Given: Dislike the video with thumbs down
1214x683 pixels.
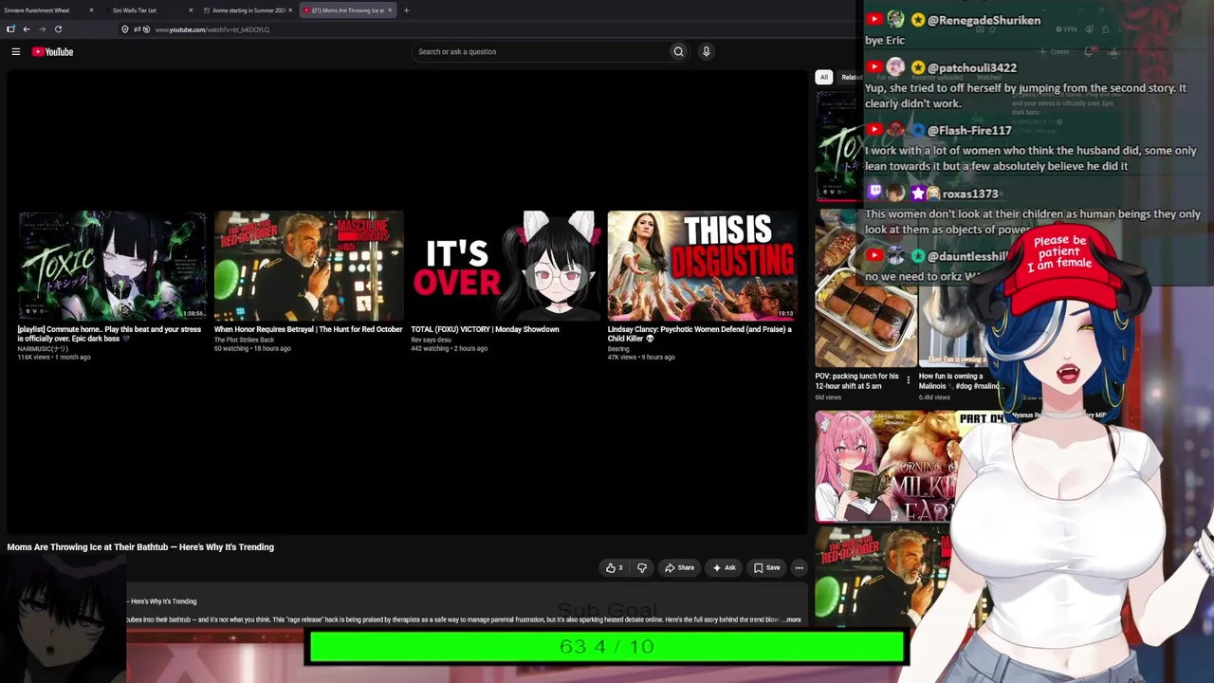Looking at the screenshot, I should [x=642, y=568].
